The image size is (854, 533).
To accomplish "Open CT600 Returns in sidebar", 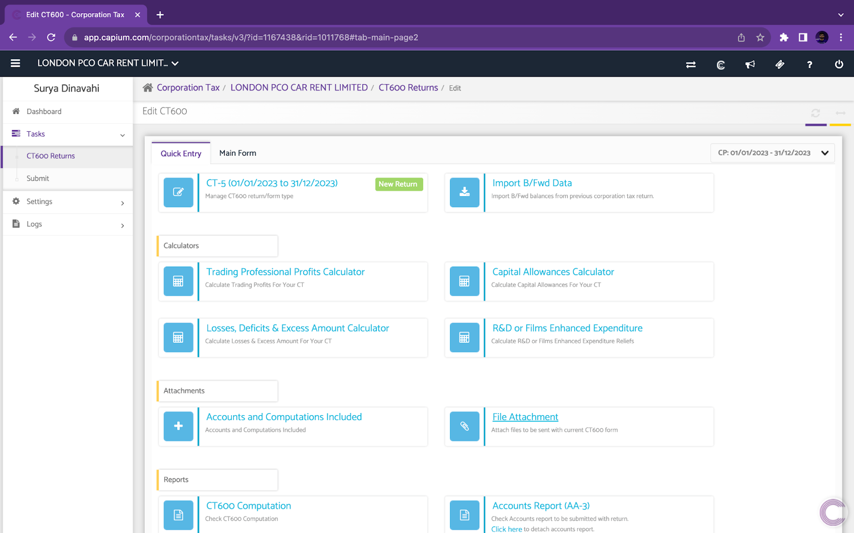I will click(x=51, y=156).
